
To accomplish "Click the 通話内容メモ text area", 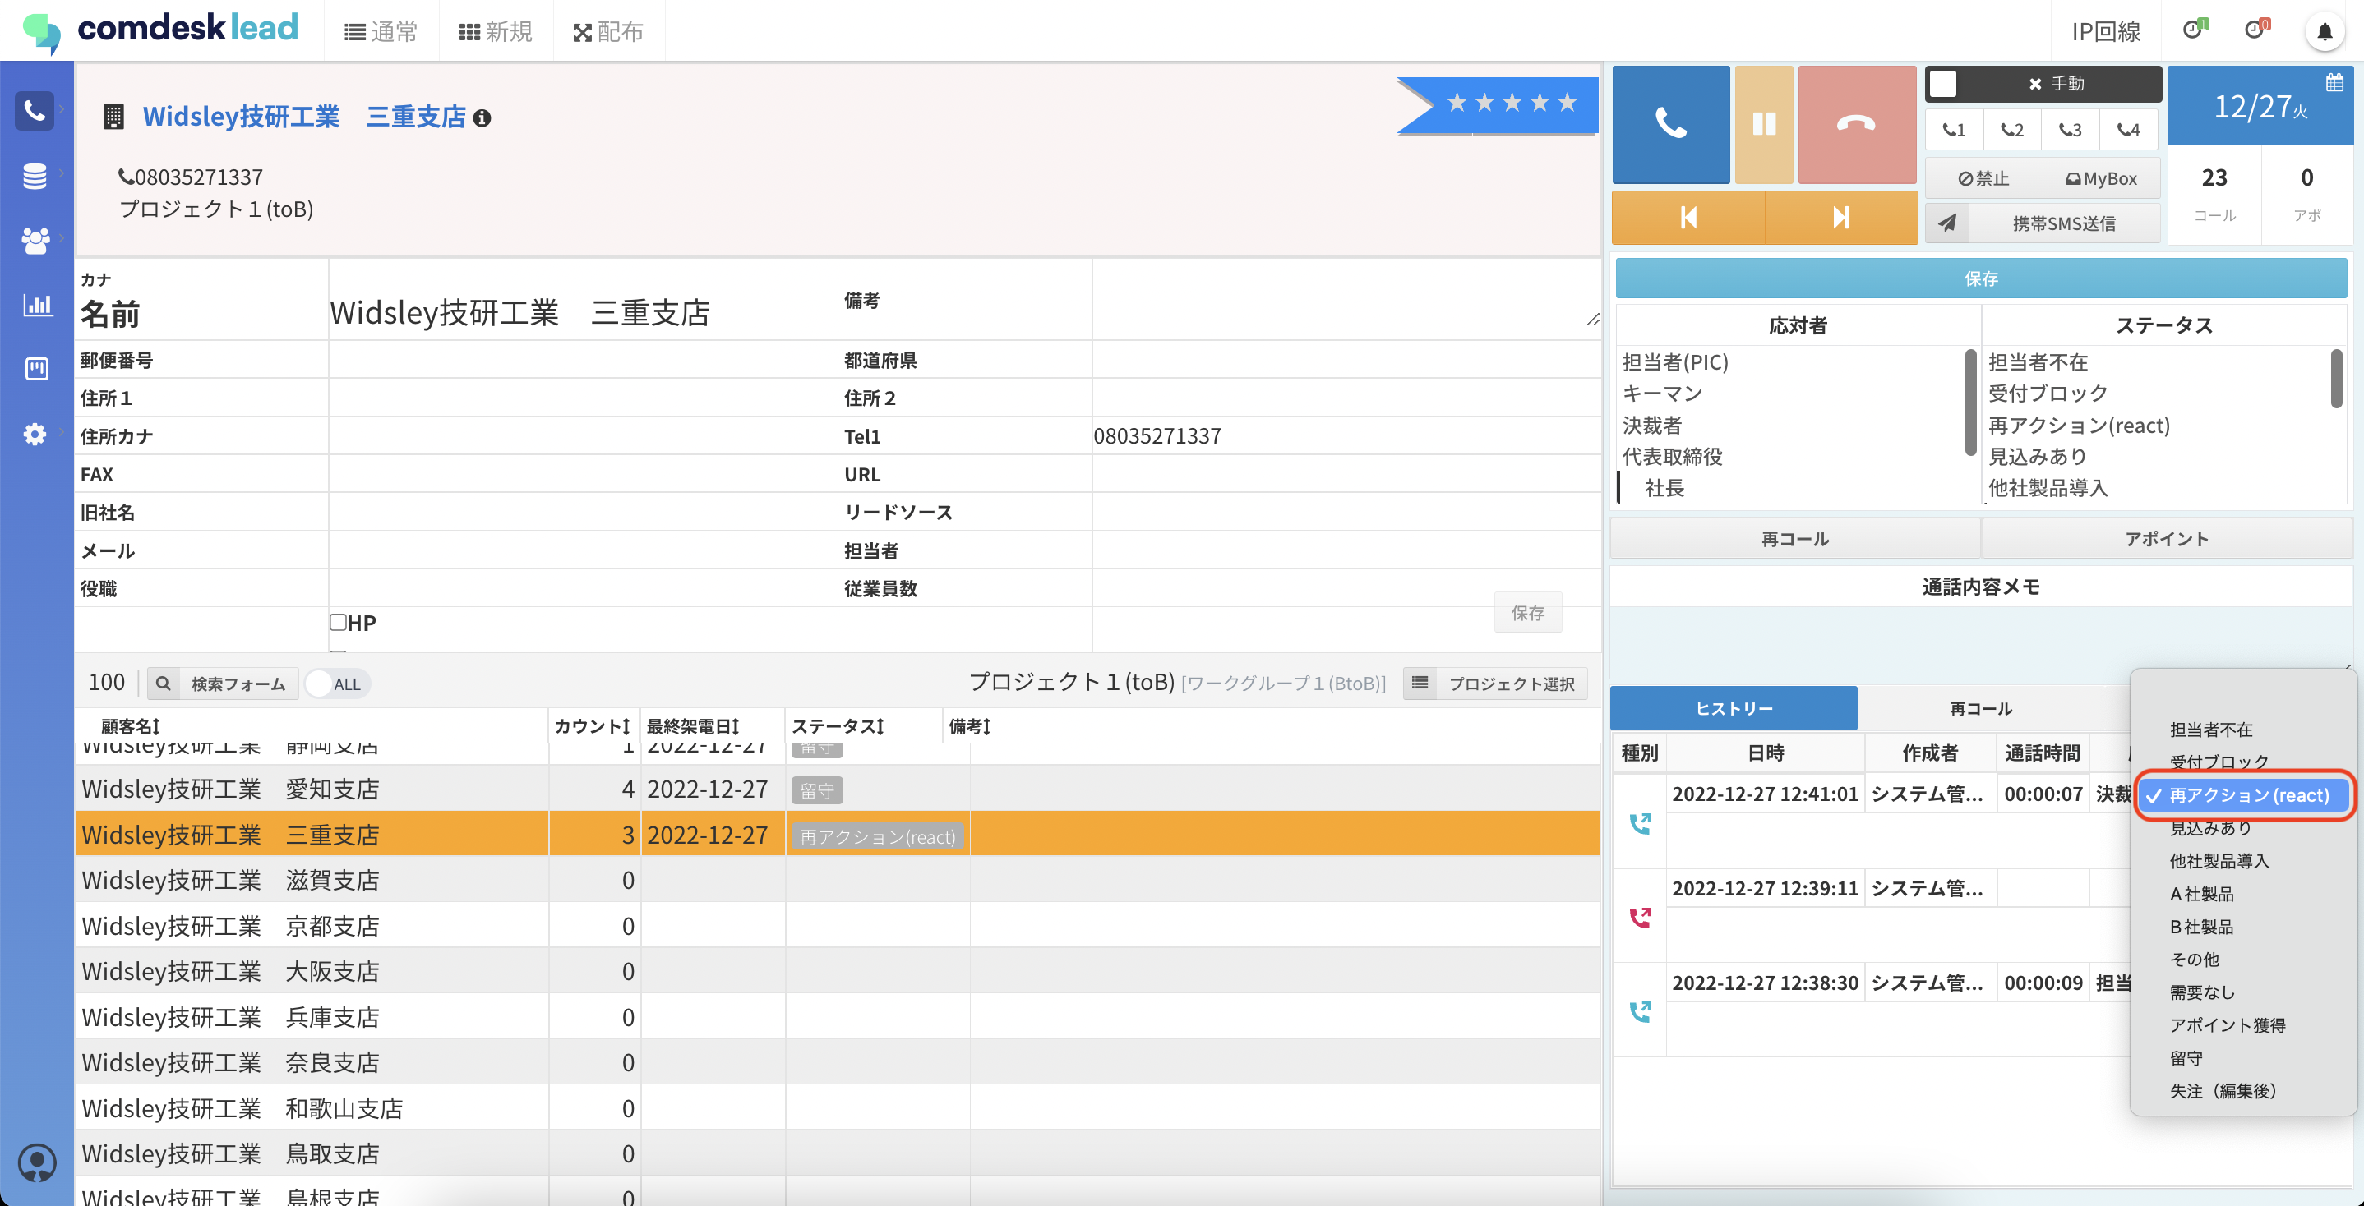I will click(1872, 642).
